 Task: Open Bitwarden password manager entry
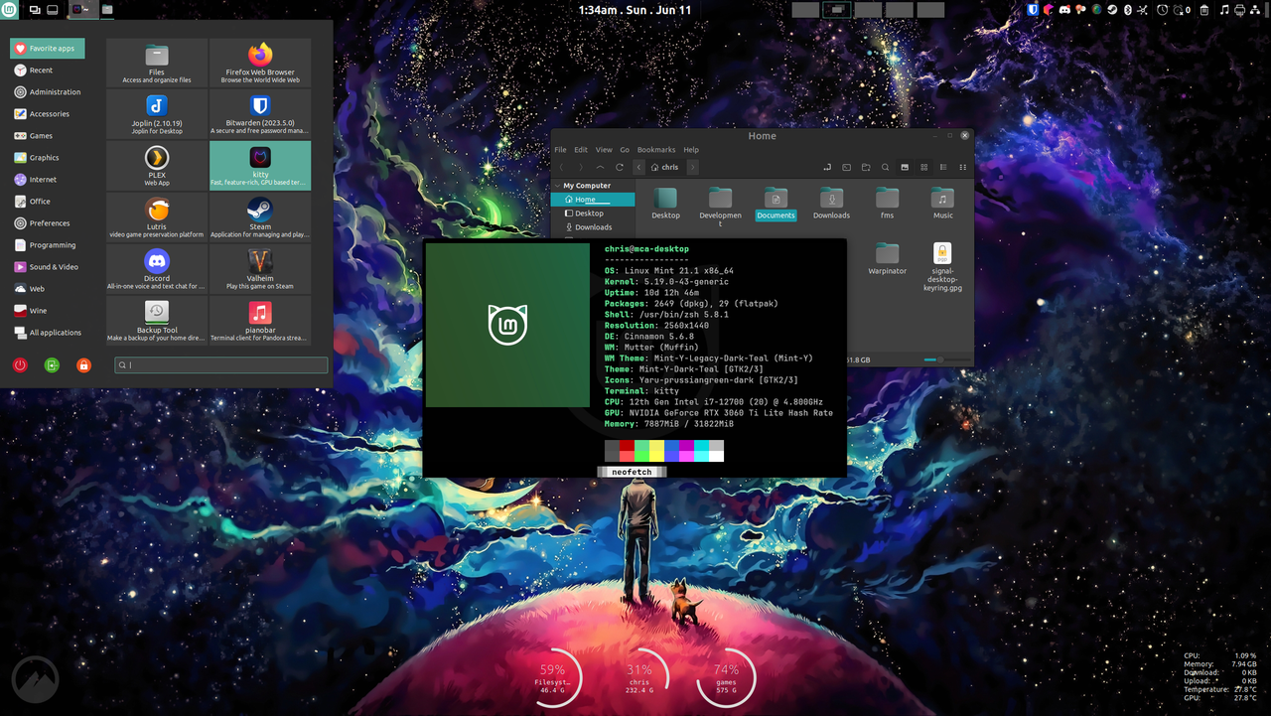click(260, 114)
